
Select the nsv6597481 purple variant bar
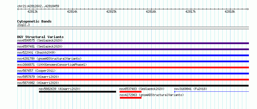point(133,49)
